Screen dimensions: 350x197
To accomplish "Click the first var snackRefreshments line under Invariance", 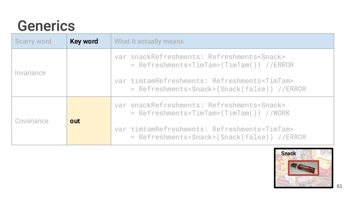I will tap(200, 56).
